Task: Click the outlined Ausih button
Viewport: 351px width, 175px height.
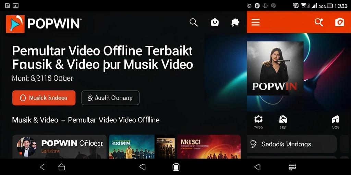Action: click(x=110, y=98)
